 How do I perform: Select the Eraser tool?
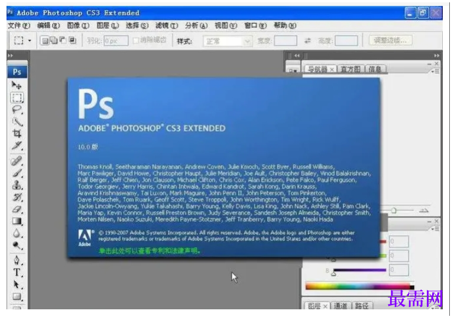(x=17, y=209)
